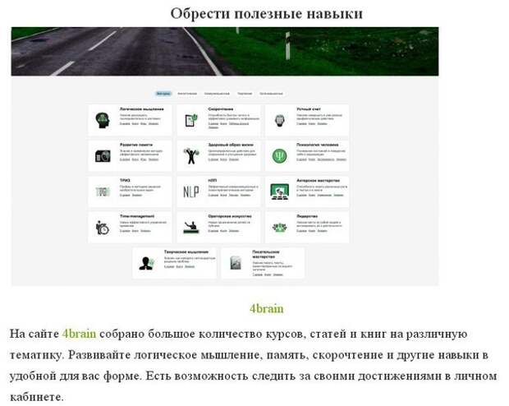
Task: Open the Лидерство course title
Action: pos(307,216)
